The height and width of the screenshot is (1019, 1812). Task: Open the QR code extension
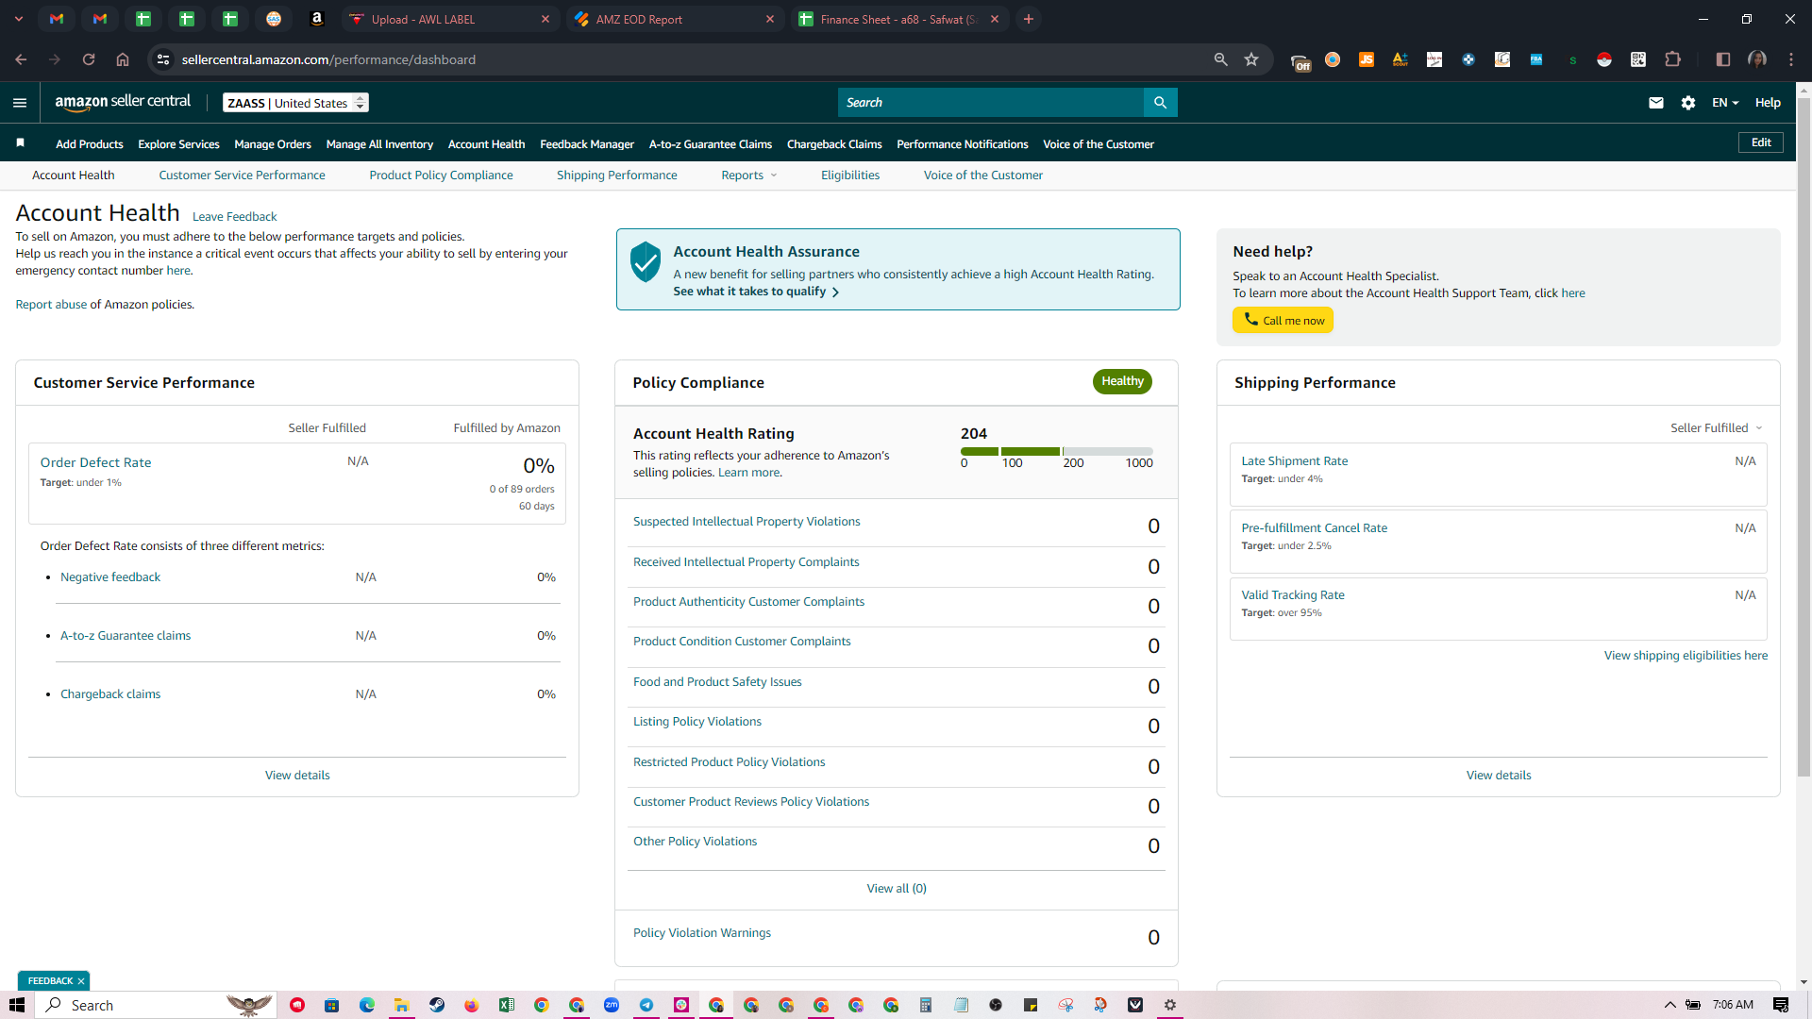pyautogui.click(x=1638, y=59)
